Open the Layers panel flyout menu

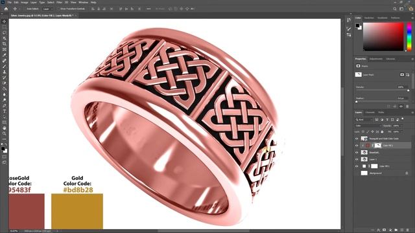pos(412,113)
